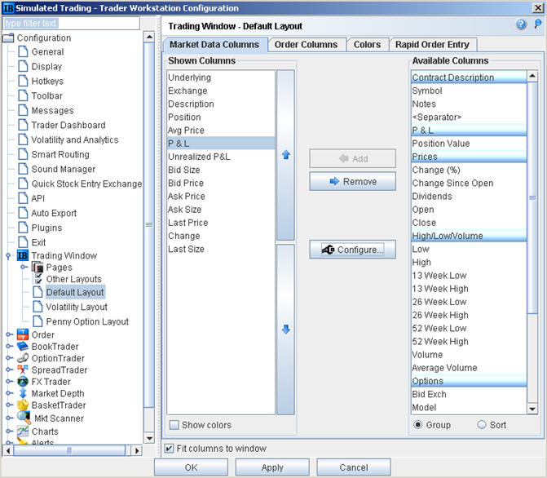Click the Charts graph icon
Image resolution: width=547 pixels, height=478 pixels.
23,432
